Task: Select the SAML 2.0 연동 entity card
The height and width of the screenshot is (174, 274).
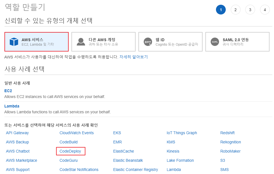Action: pyautogui.click(x=237, y=42)
